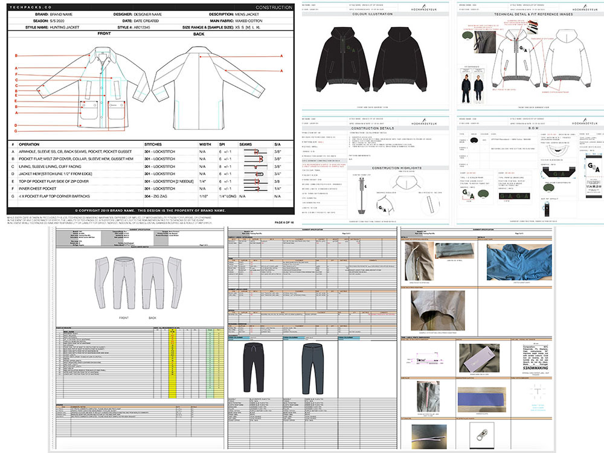
Task: Click the COLOUR ILLUSTRATION section header
Action: coord(372,14)
